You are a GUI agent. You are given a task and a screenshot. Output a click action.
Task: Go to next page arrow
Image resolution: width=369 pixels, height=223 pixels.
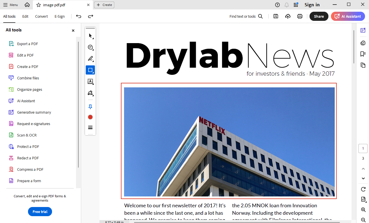[x=363, y=178]
